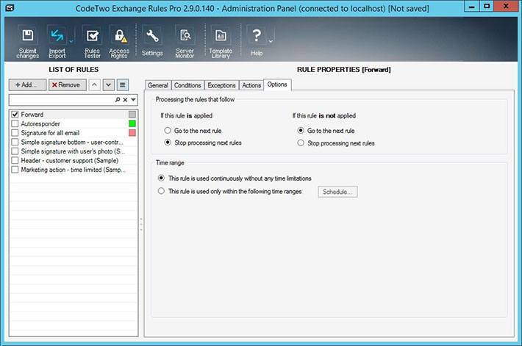Click into the rules search input field
Screen dimensions: 522x346
tap(62, 99)
